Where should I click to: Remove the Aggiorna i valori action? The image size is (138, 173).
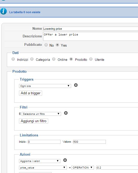pos(65,160)
